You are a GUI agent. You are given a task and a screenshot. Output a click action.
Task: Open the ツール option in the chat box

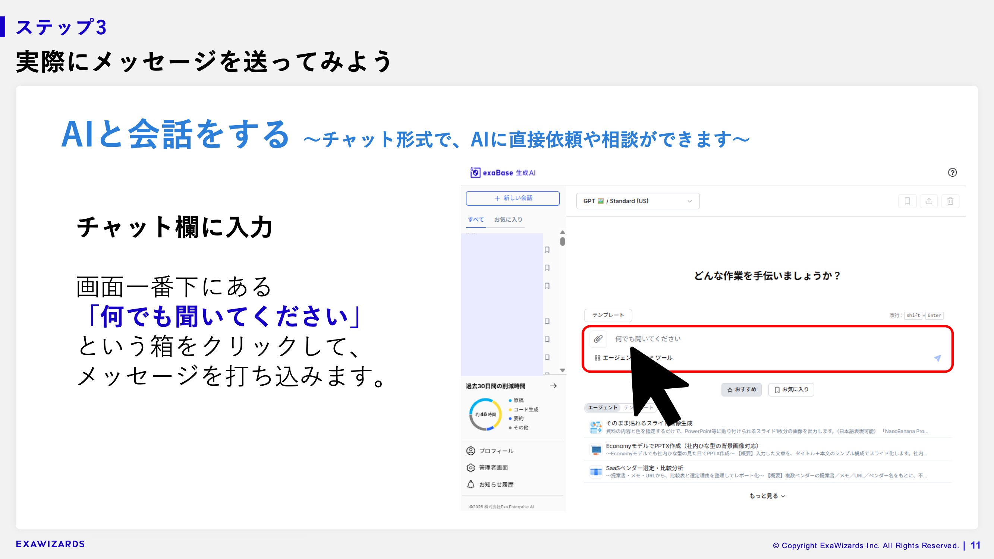coord(661,358)
